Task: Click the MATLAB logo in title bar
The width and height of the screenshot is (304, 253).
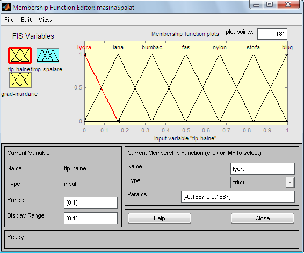Action: tap(6, 7)
